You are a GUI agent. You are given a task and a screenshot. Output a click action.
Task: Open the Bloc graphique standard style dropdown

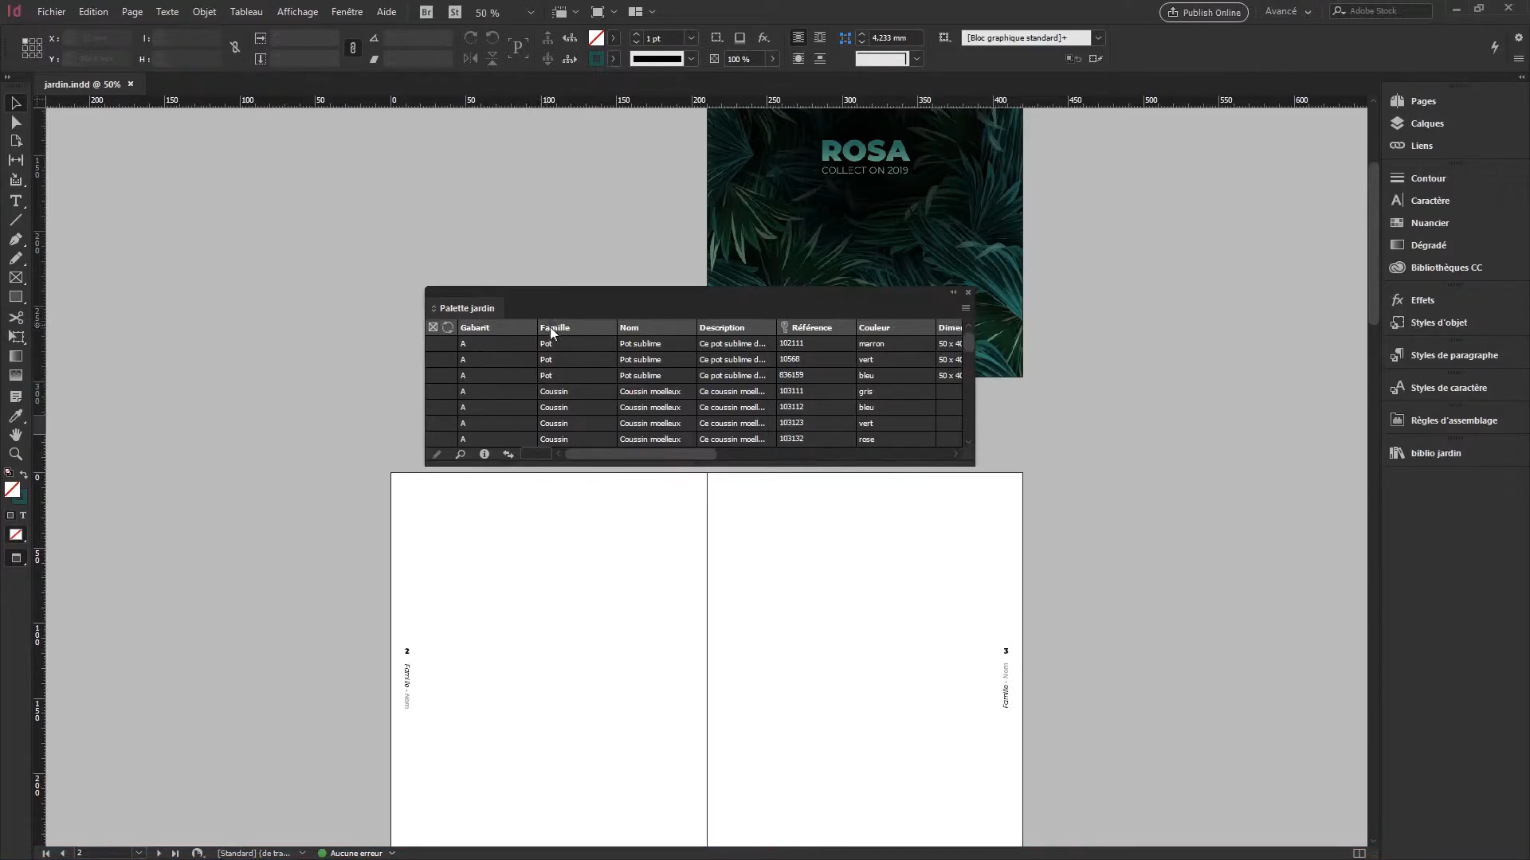point(1099,37)
